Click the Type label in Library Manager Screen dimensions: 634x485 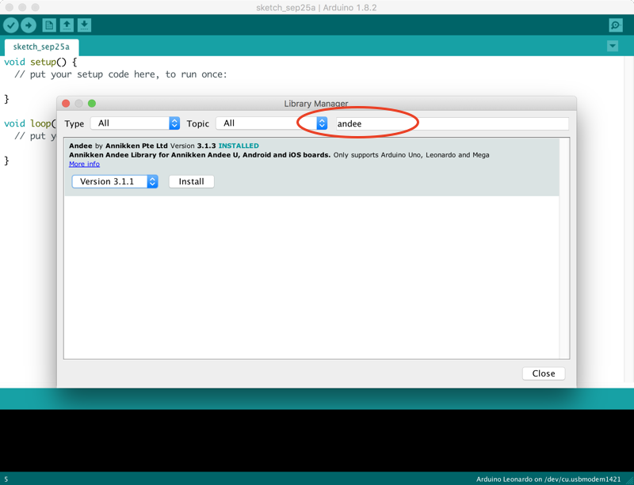74,123
